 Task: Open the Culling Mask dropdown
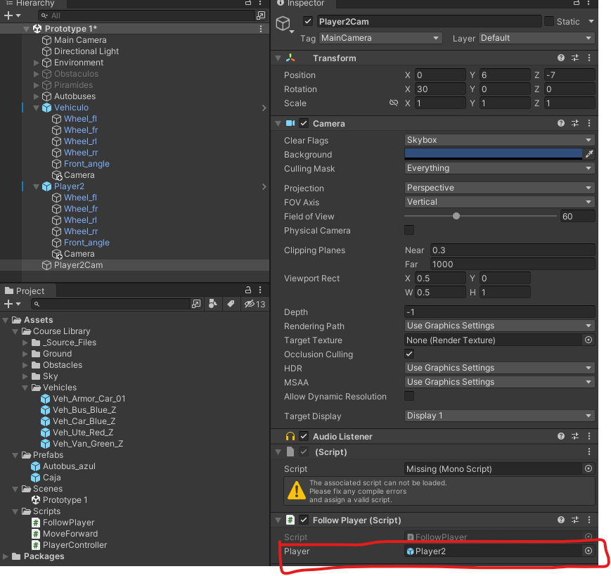(x=499, y=168)
